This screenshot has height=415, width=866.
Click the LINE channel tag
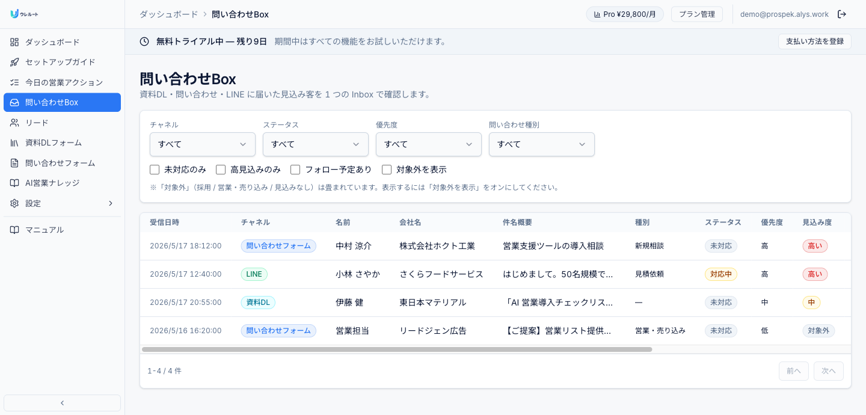pyautogui.click(x=254, y=274)
